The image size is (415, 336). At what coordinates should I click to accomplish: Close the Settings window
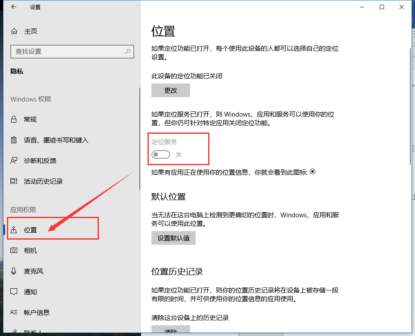pyautogui.click(x=402, y=7)
